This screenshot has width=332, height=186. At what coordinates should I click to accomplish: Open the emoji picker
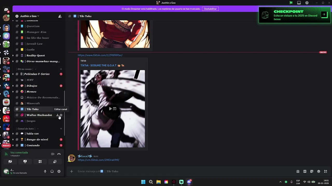(319, 171)
